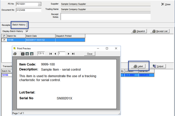Click serial number cell SN00201X in grid

(x=146, y=75)
